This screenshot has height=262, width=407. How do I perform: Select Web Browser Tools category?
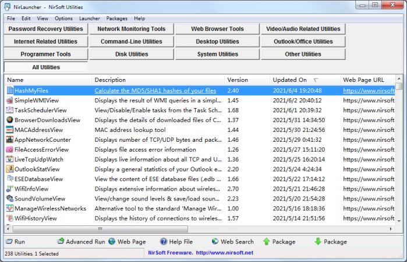(218, 28)
